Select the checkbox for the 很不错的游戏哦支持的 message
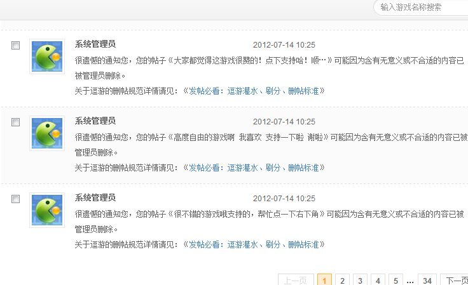The width and height of the screenshot is (468, 285). (15, 199)
